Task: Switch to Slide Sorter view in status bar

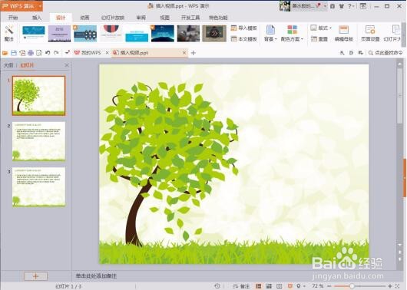Action: click(x=269, y=286)
